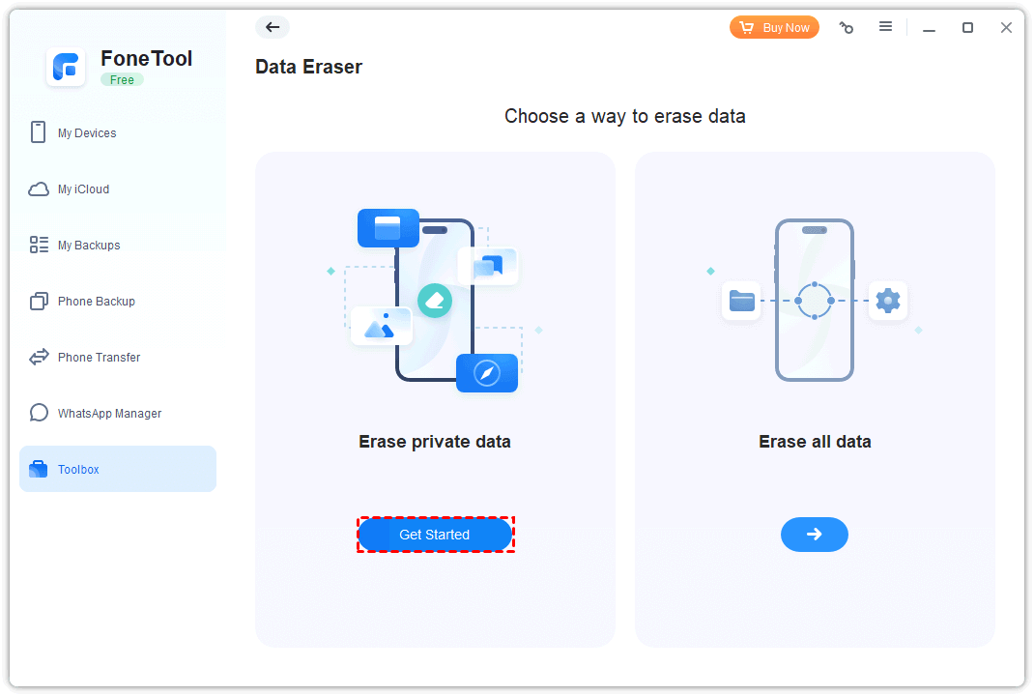The image size is (1034, 696).
Task: Click the Toolbox briefcase icon
Action: pos(39,470)
